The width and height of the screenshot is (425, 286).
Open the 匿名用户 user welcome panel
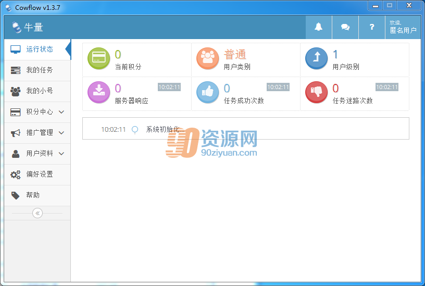tap(403, 27)
